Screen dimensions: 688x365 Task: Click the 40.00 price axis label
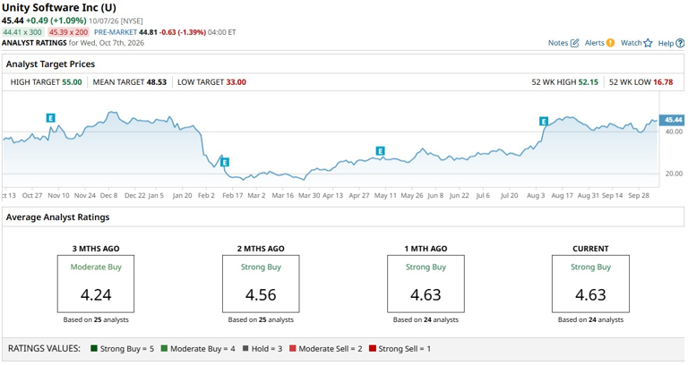(x=674, y=132)
